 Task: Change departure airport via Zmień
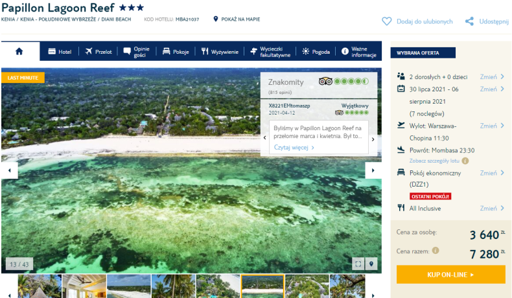pos(492,126)
